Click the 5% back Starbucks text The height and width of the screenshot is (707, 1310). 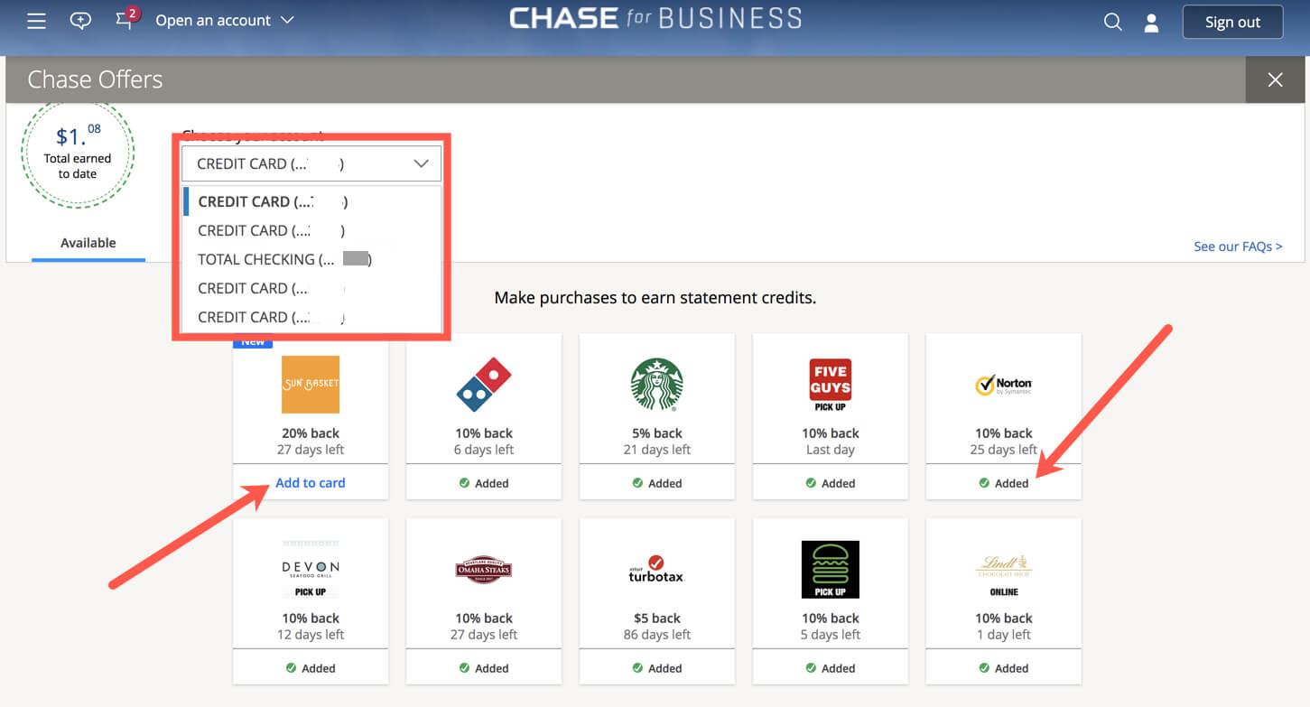click(x=657, y=433)
